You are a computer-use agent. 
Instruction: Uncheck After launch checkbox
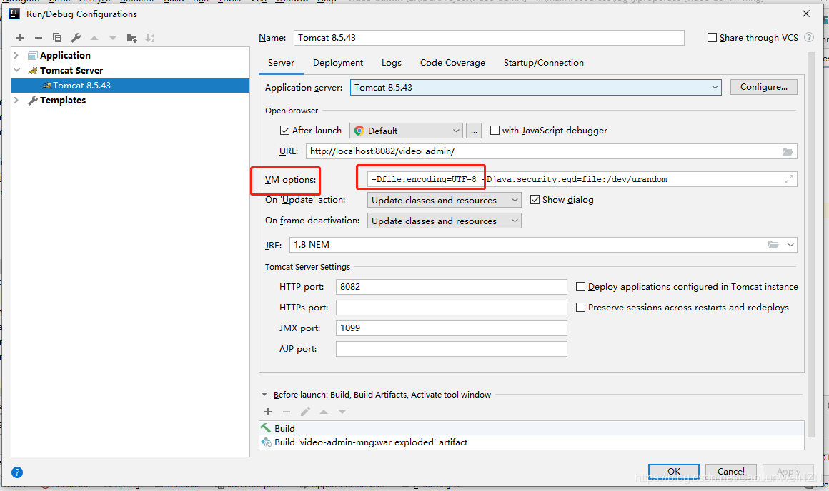point(285,131)
